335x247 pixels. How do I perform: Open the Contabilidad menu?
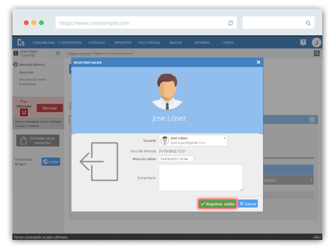(x=44, y=43)
